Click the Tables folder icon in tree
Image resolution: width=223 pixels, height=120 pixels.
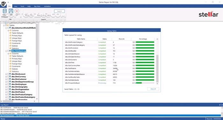(x=8, y=25)
